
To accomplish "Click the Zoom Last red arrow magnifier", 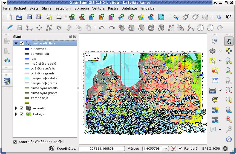I will [229, 119].
